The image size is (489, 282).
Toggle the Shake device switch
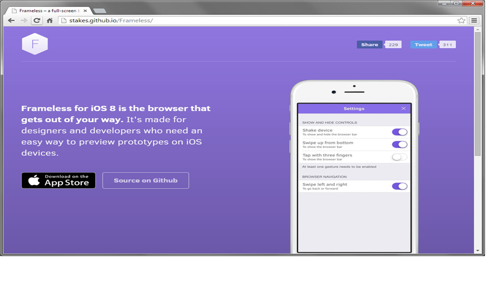coord(399,132)
